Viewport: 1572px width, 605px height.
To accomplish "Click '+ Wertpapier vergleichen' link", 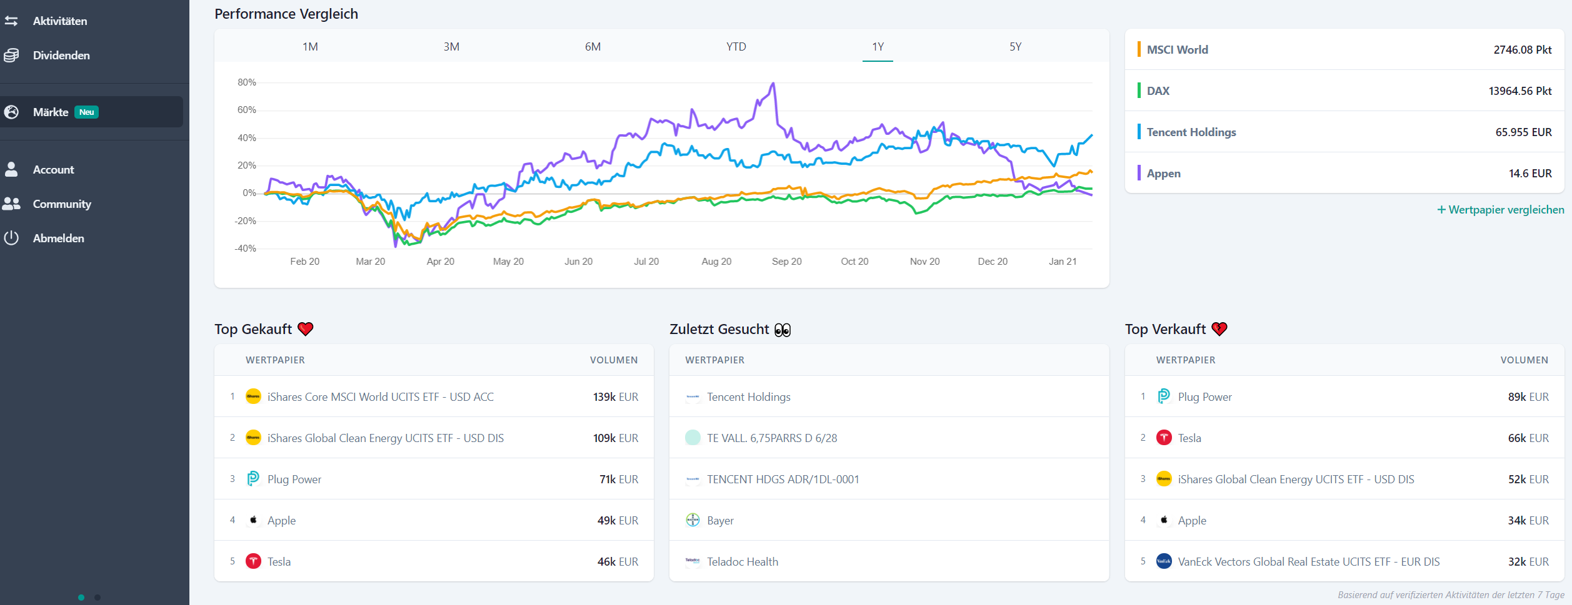I will click(x=1501, y=210).
